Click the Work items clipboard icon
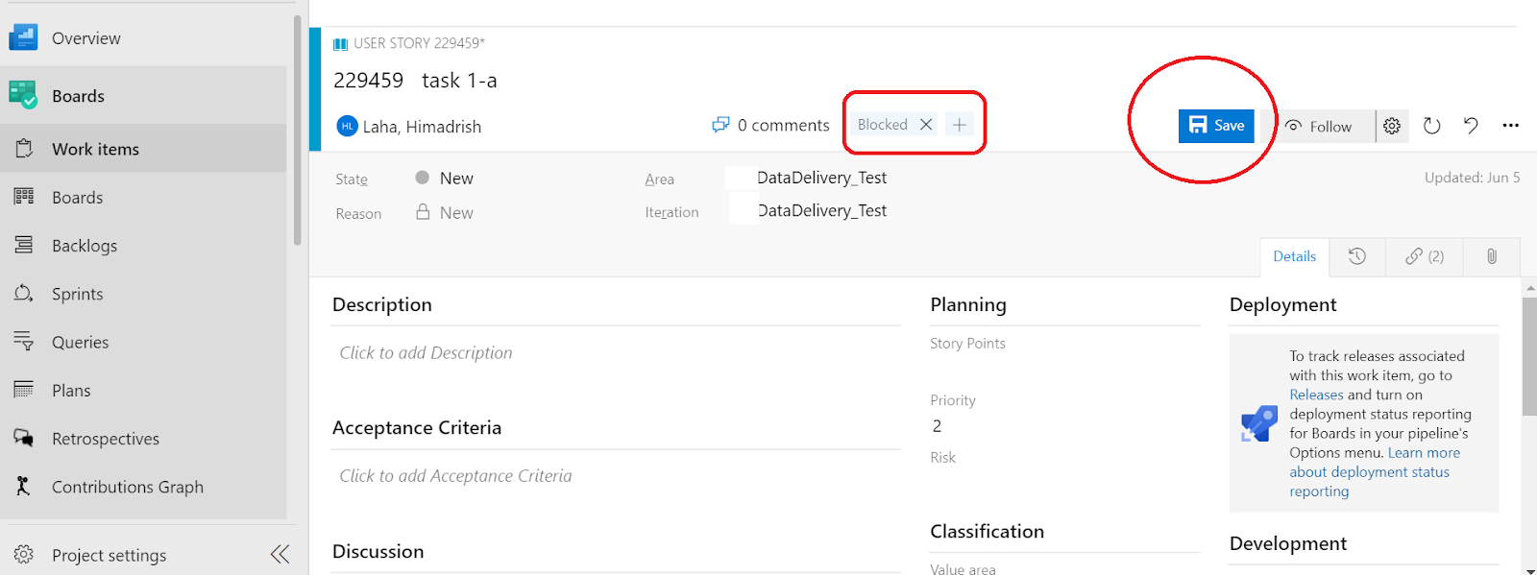 pyautogui.click(x=24, y=149)
